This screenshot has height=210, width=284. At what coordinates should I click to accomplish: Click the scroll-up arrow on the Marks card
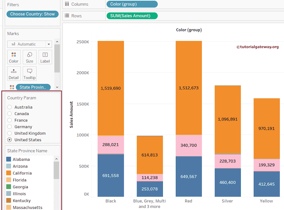pyautogui.click(x=57, y=41)
